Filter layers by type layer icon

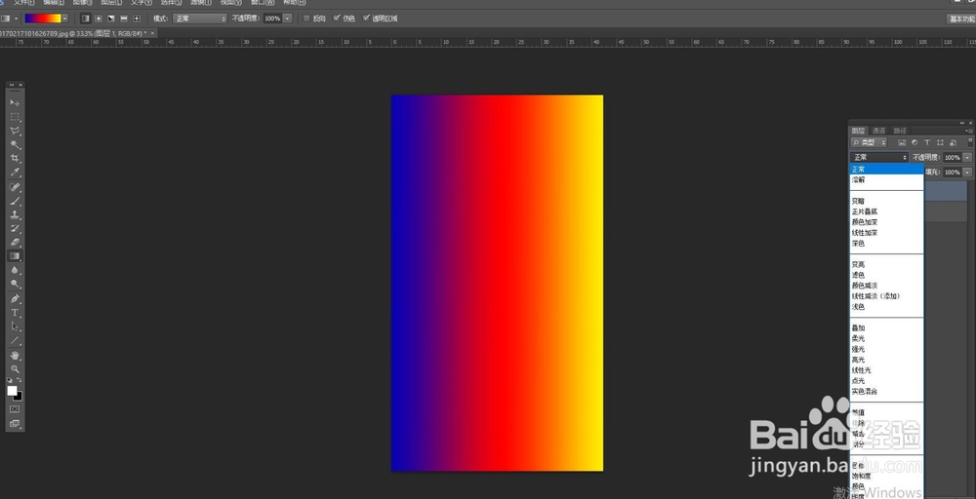pyautogui.click(x=927, y=143)
